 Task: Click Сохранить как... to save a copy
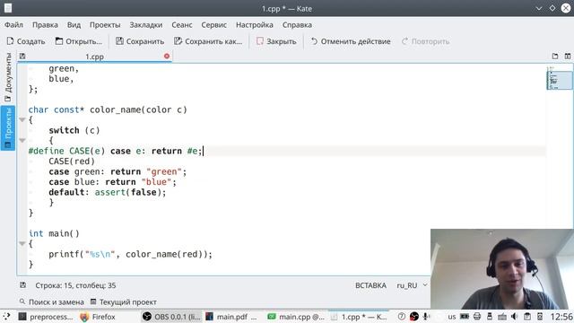pos(208,41)
